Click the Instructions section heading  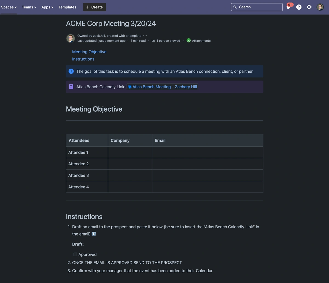click(x=84, y=217)
